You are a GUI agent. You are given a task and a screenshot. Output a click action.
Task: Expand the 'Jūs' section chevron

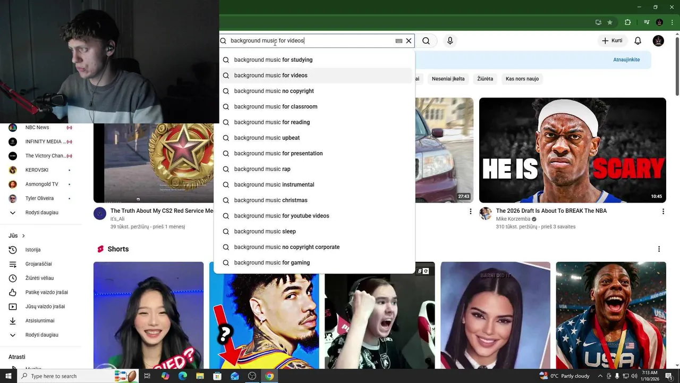point(23,236)
